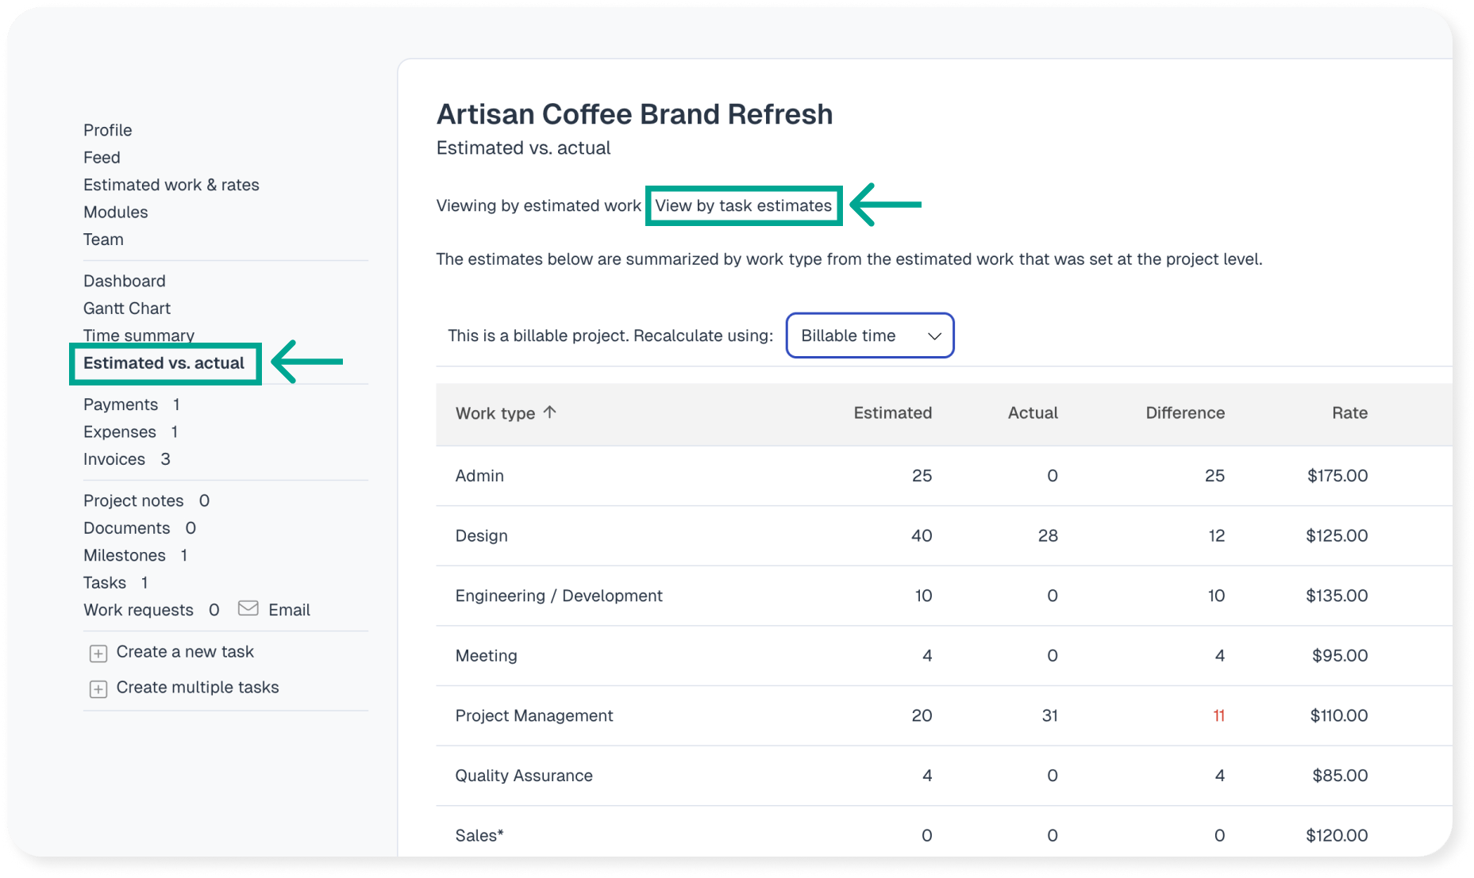Viewport: 1474px width, 878px height.
Task: Click the Project Management row
Action: (534, 715)
